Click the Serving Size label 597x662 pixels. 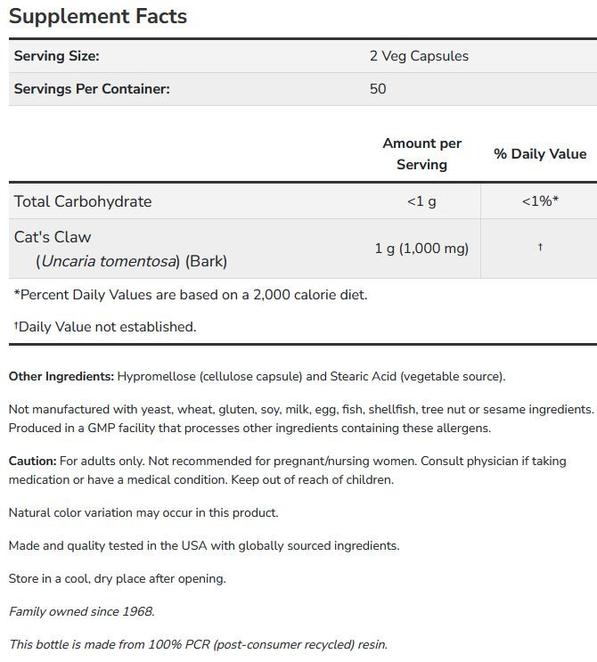point(56,56)
